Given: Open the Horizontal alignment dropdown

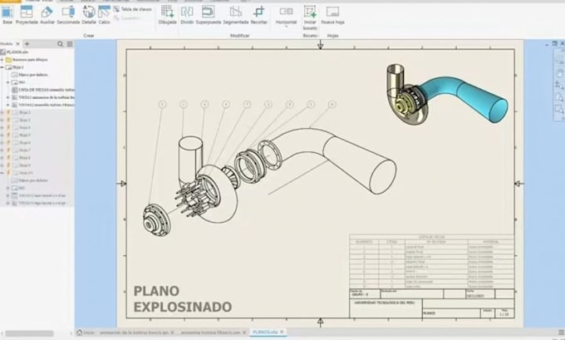Looking at the screenshot, I should (x=286, y=17).
